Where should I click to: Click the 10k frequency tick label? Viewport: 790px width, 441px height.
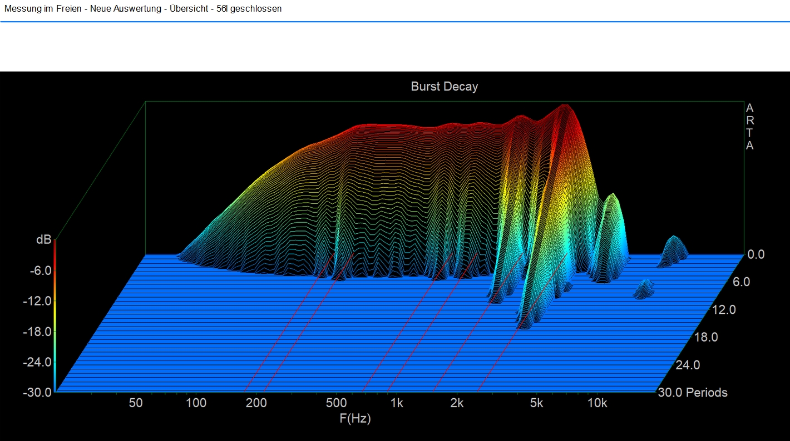coord(597,403)
